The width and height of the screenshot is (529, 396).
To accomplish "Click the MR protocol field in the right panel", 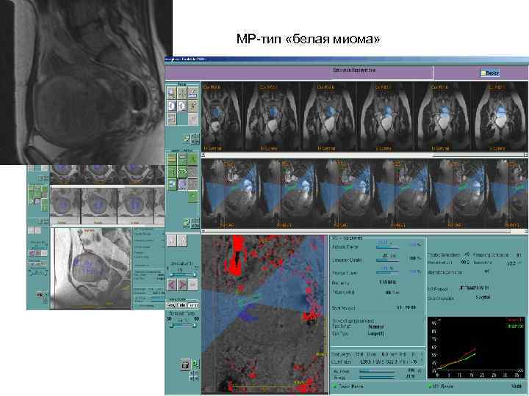I will pos(476,288).
